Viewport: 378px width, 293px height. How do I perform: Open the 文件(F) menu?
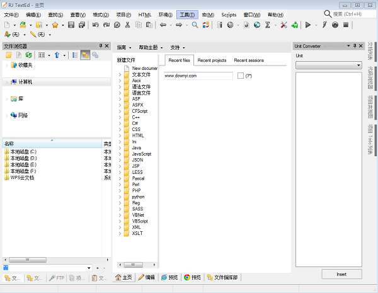click(x=11, y=15)
